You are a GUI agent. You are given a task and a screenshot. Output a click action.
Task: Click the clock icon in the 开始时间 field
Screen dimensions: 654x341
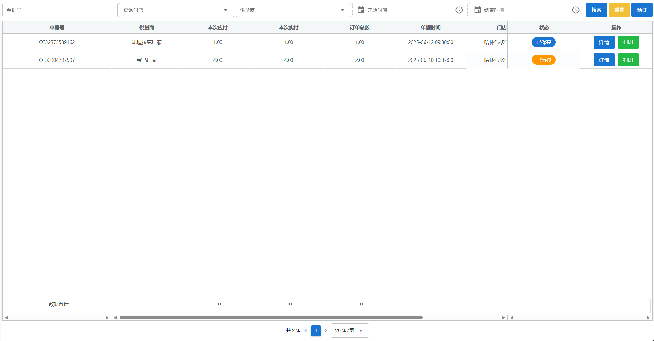pyautogui.click(x=459, y=10)
